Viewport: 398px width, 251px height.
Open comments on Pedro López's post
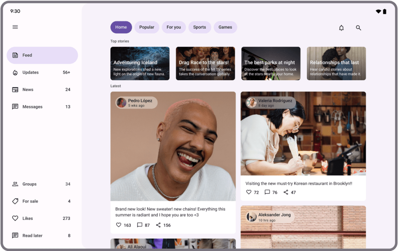[x=139, y=225]
